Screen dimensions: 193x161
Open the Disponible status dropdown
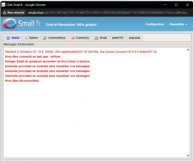coord(178,24)
